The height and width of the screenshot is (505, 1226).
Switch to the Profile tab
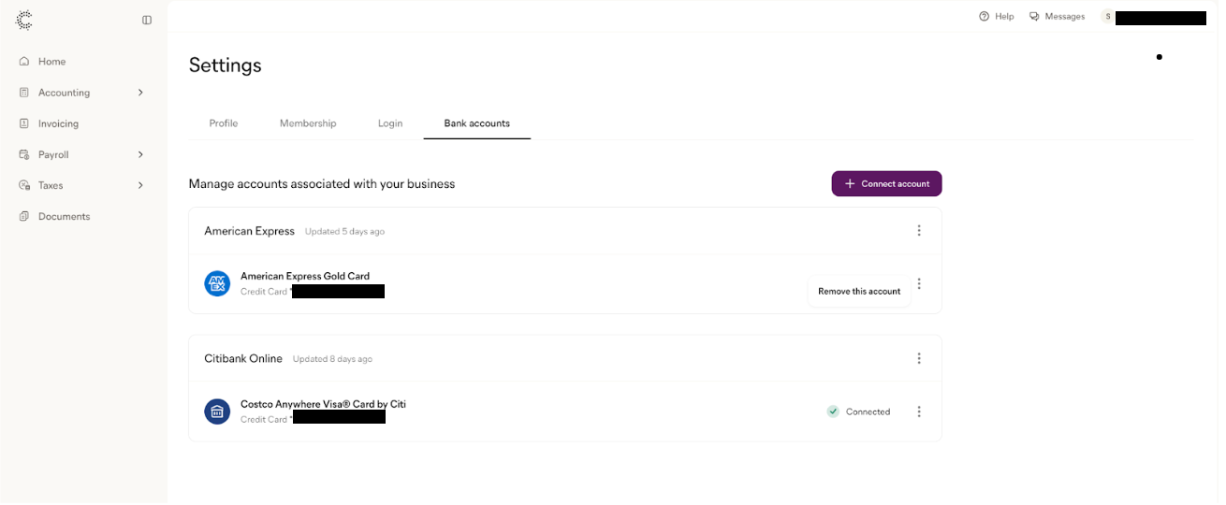(x=224, y=123)
